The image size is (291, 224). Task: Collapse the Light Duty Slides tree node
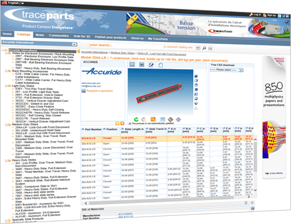[6, 86]
